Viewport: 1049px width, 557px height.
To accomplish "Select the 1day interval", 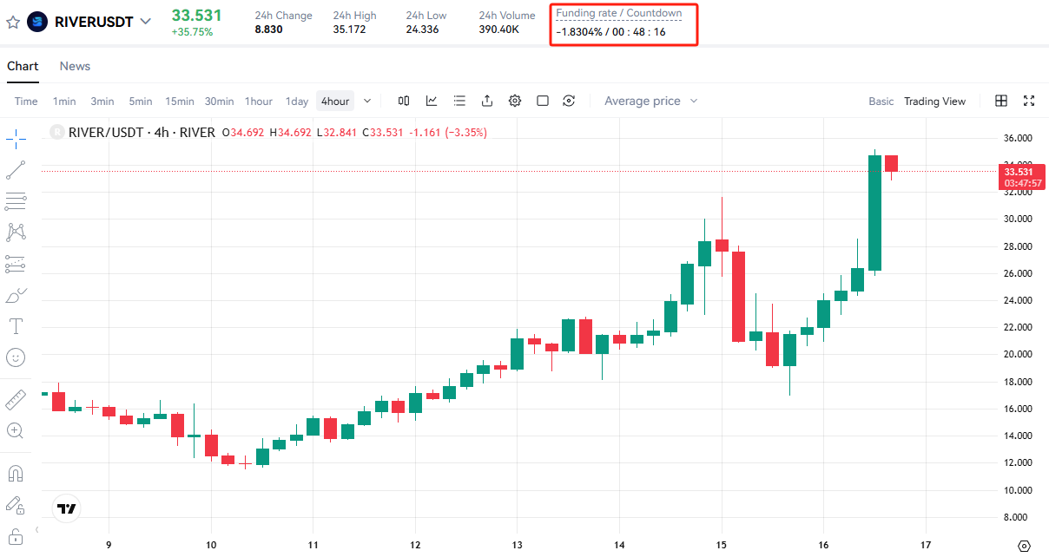I will click(297, 102).
